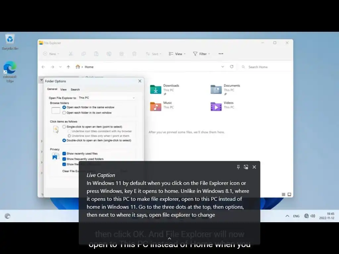Open the Downloads folder
This screenshot has height=254, width=339.
pyautogui.click(x=165, y=90)
